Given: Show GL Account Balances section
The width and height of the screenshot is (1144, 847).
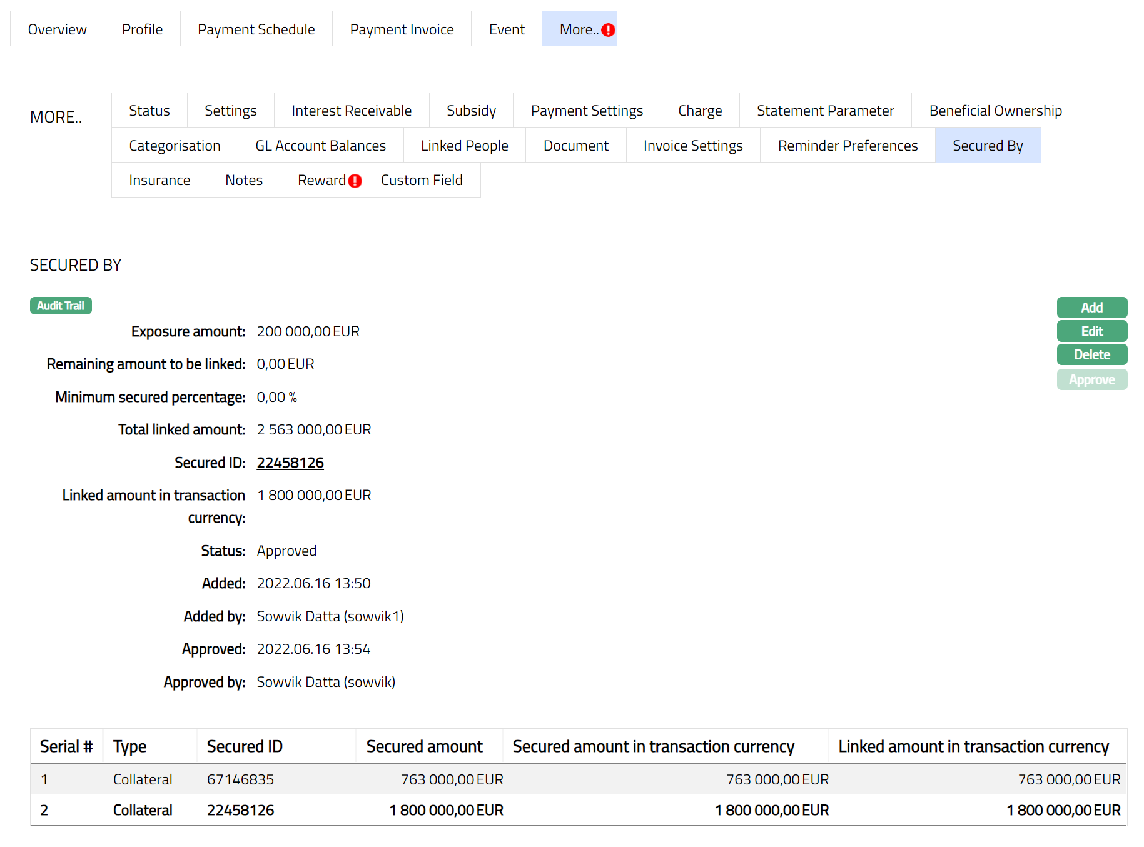Looking at the screenshot, I should [320, 146].
